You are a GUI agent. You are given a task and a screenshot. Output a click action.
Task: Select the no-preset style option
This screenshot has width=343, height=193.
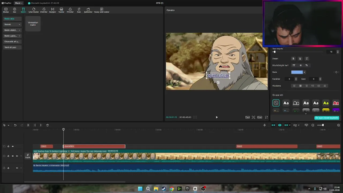[x=276, y=103]
